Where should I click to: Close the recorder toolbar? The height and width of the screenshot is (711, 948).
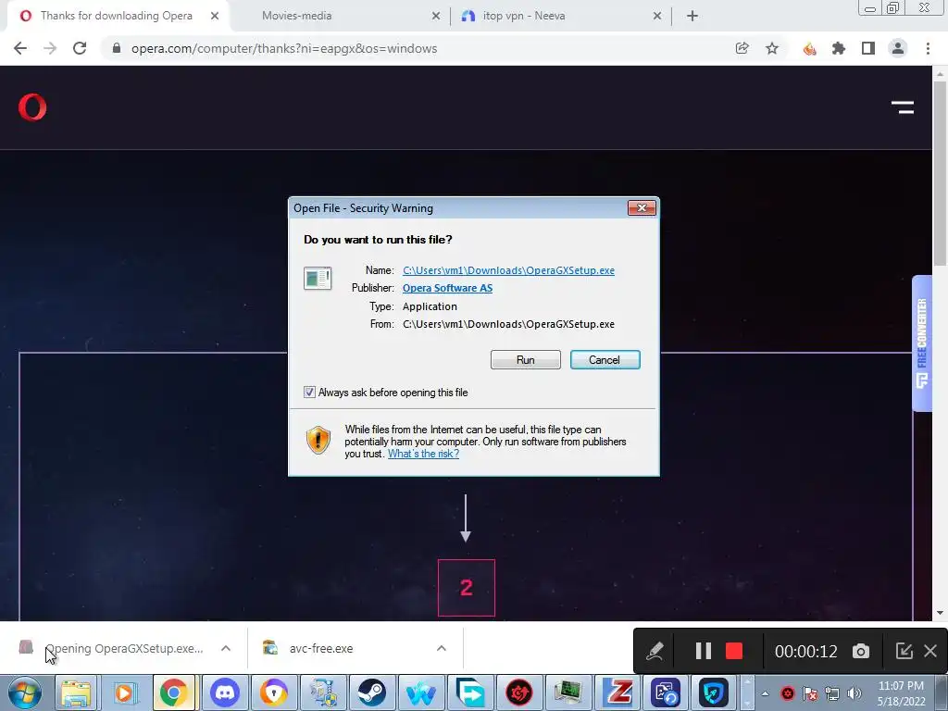(930, 651)
